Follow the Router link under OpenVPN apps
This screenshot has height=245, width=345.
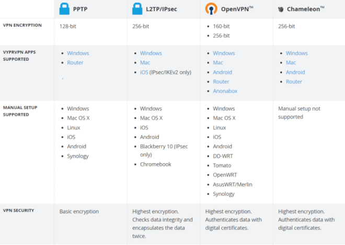point(221,82)
